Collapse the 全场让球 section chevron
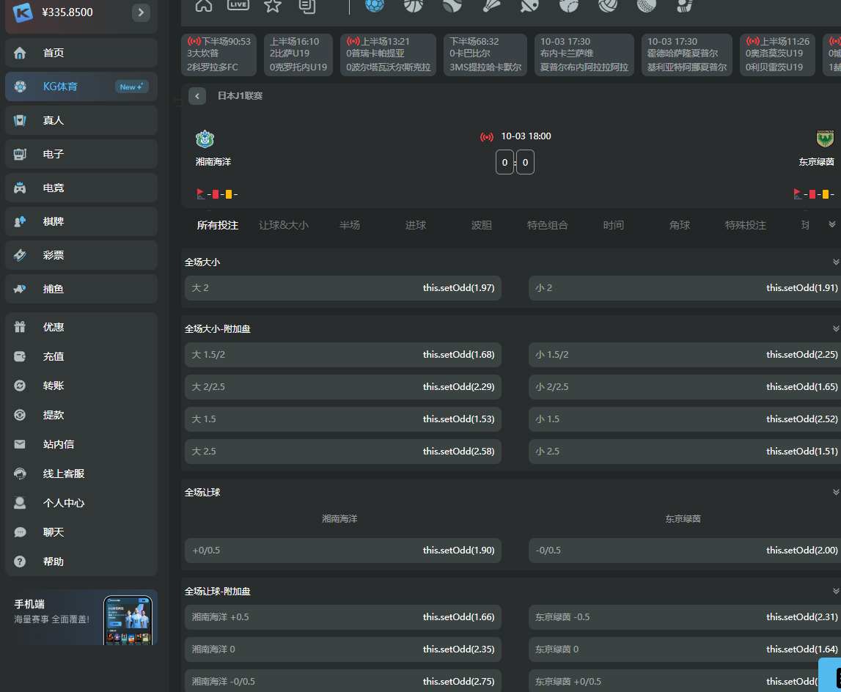841x692 pixels. point(835,492)
